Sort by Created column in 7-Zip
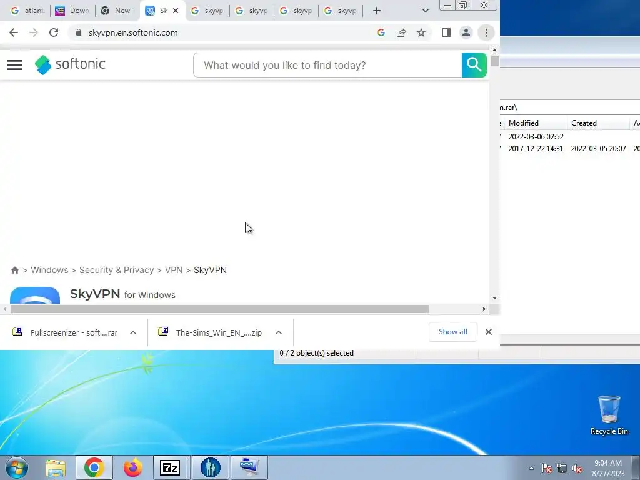 (598, 123)
